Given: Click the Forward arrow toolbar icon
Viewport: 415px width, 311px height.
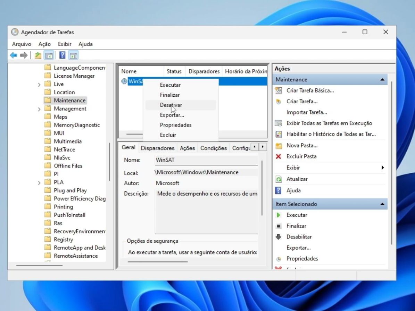Looking at the screenshot, I should click(24, 55).
